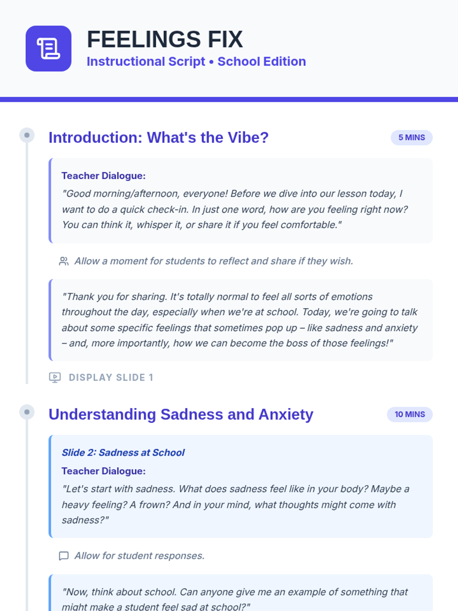Image resolution: width=458 pixels, height=611 pixels.
Task: Click the Slide 2: Sadness at School title
Action: coord(123,453)
